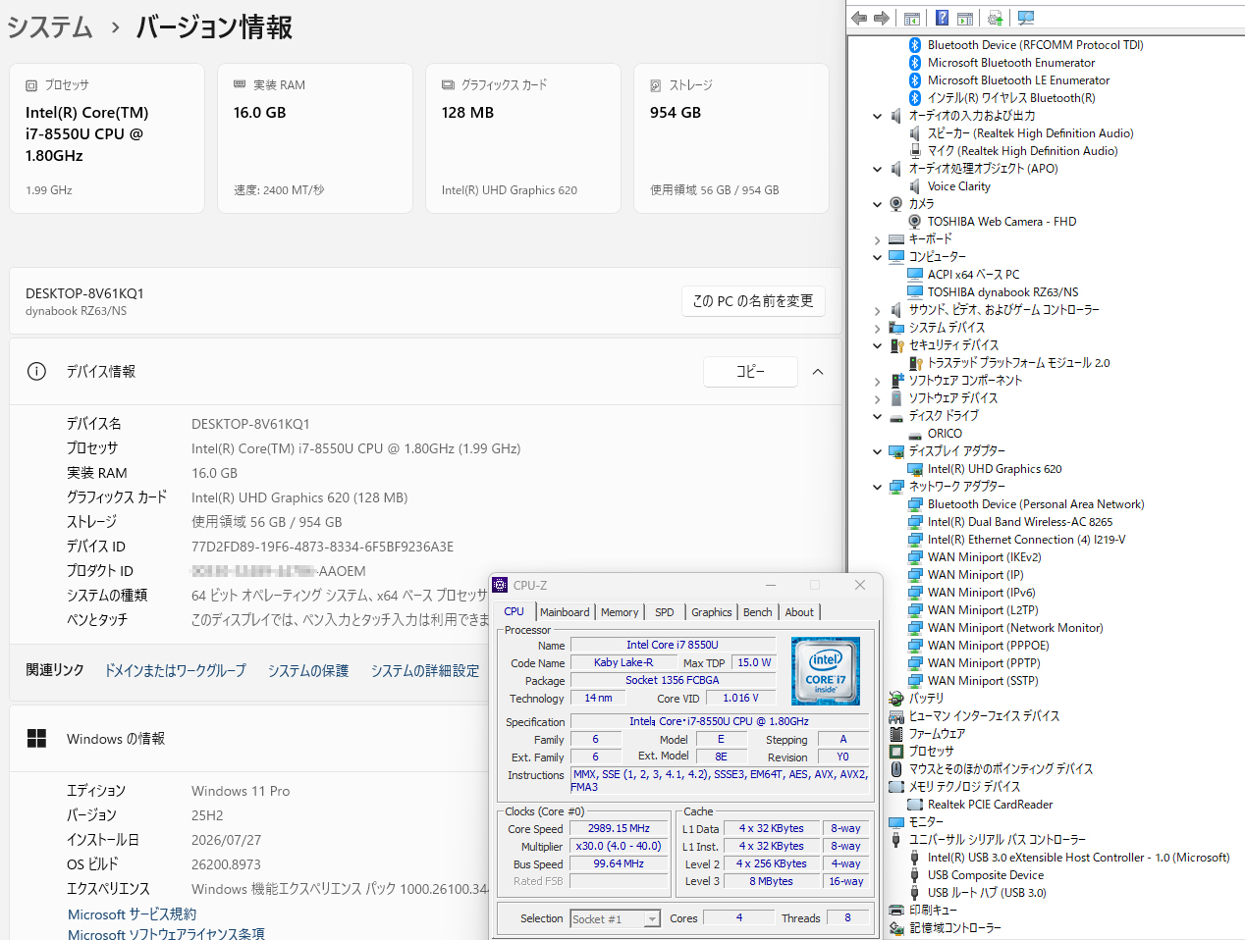Select Intel(R) Ethernet Connection (4) I219-V
The image size is (1245, 940).
click(1026, 540)
